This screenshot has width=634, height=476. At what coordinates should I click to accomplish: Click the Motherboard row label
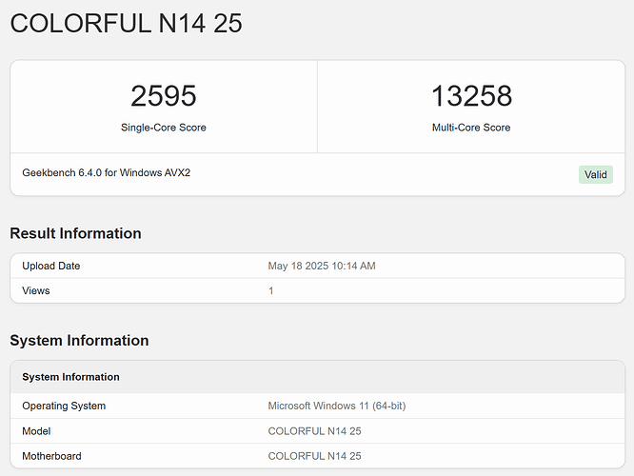coord(54,456)
